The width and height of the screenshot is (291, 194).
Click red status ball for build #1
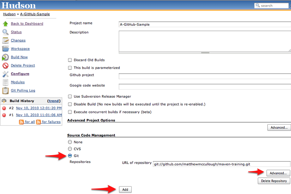[x=4, y=115]
